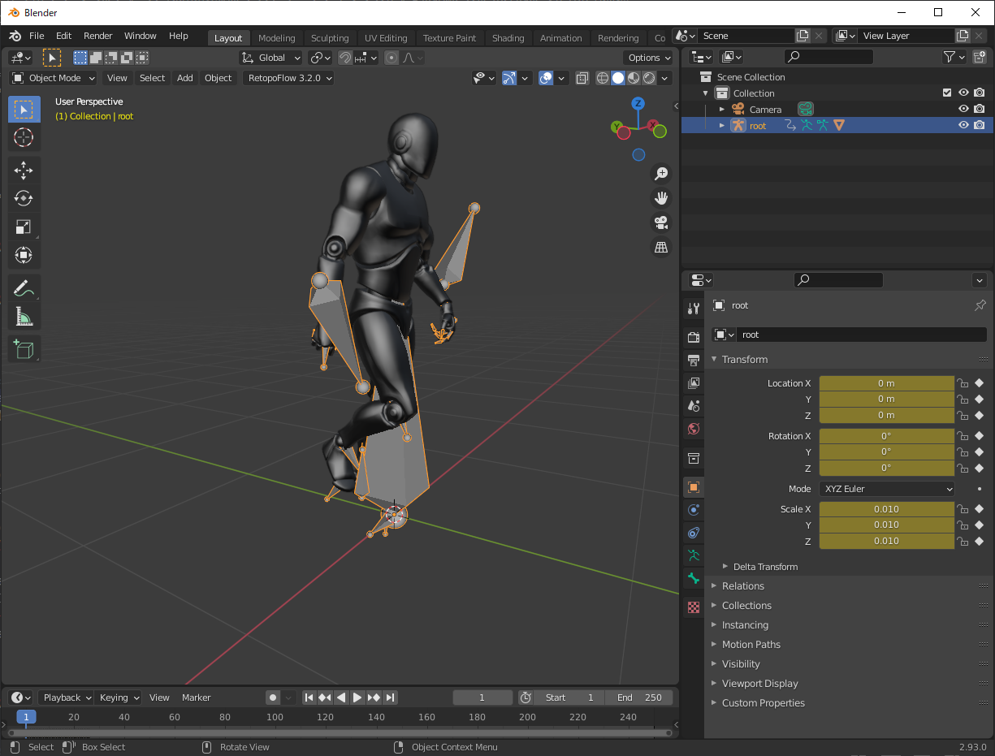995x756 pixels.
Task: Select the Rotate tool
Action: [24, 198]
